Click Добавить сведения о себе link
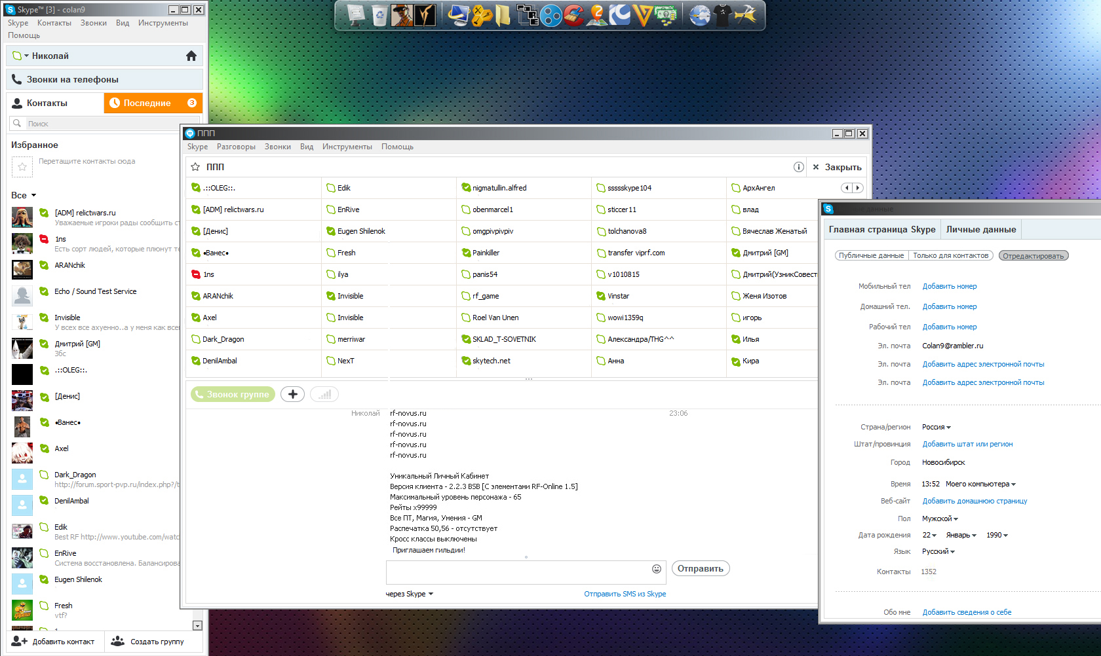This screenshot has height=656, width=1101. pyautogui.click(x=967, y=612)
